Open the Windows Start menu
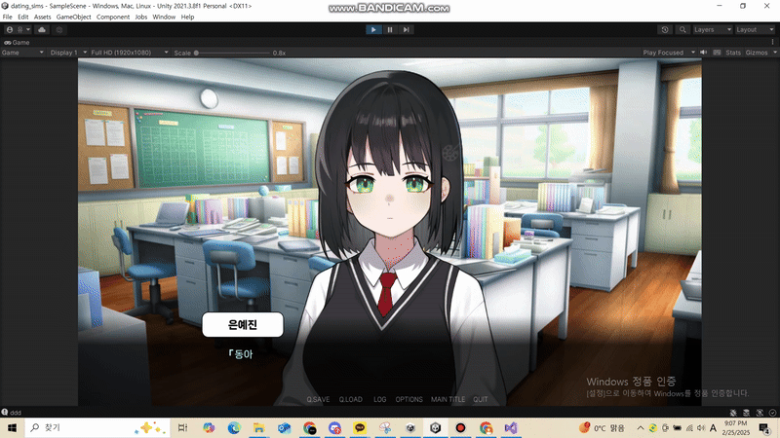 coord(12,427)
